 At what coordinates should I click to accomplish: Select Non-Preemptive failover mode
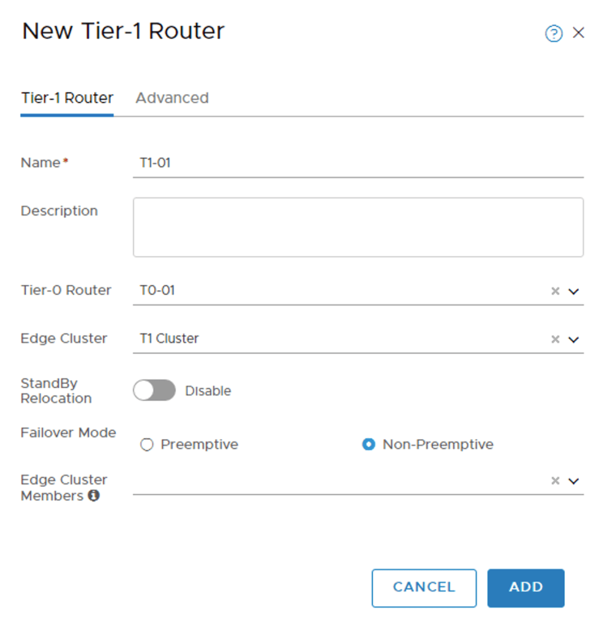click(369, 444)
